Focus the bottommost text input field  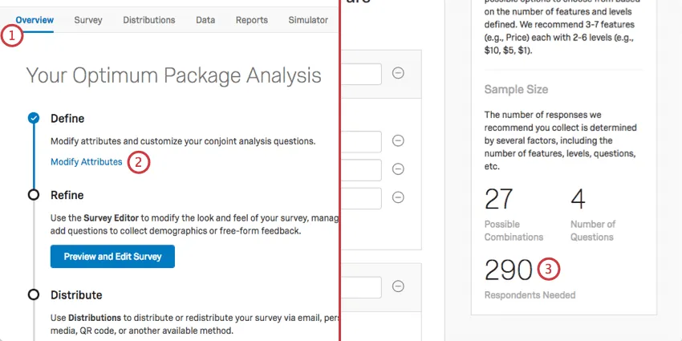coord(361,286)
